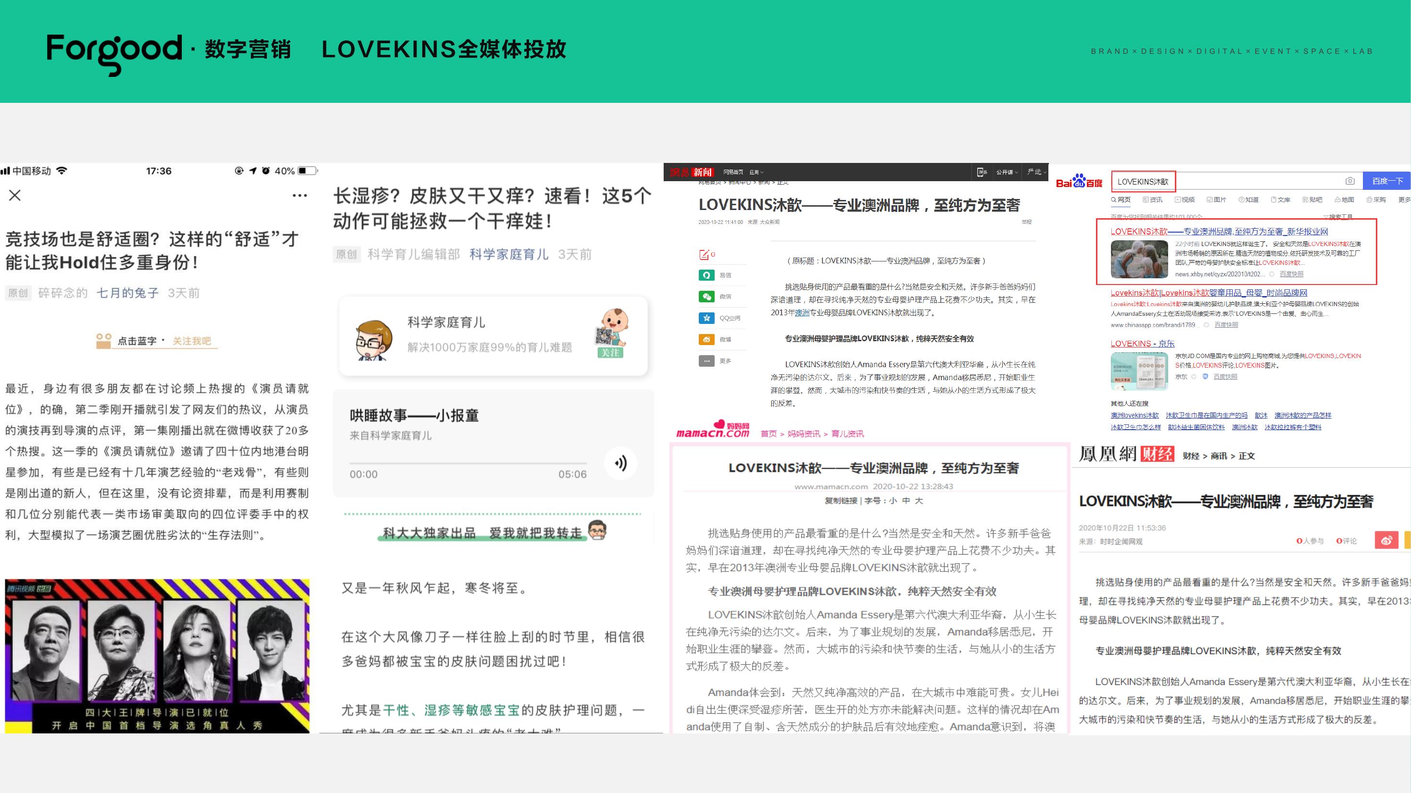Set mamacn font size to 大
The width and height of the screenshot is (1411, 793).
click(x=919, y=501)
